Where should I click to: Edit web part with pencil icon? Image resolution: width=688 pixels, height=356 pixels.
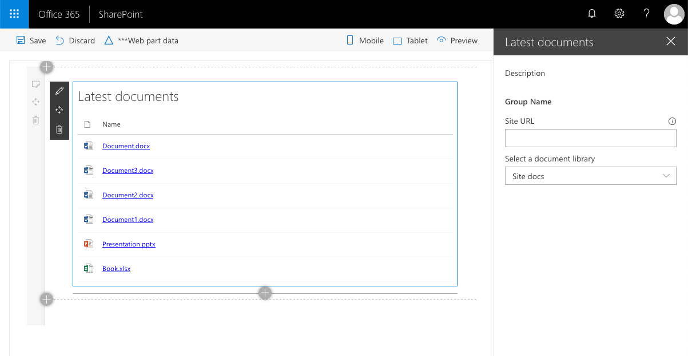[x=59, y=91]
